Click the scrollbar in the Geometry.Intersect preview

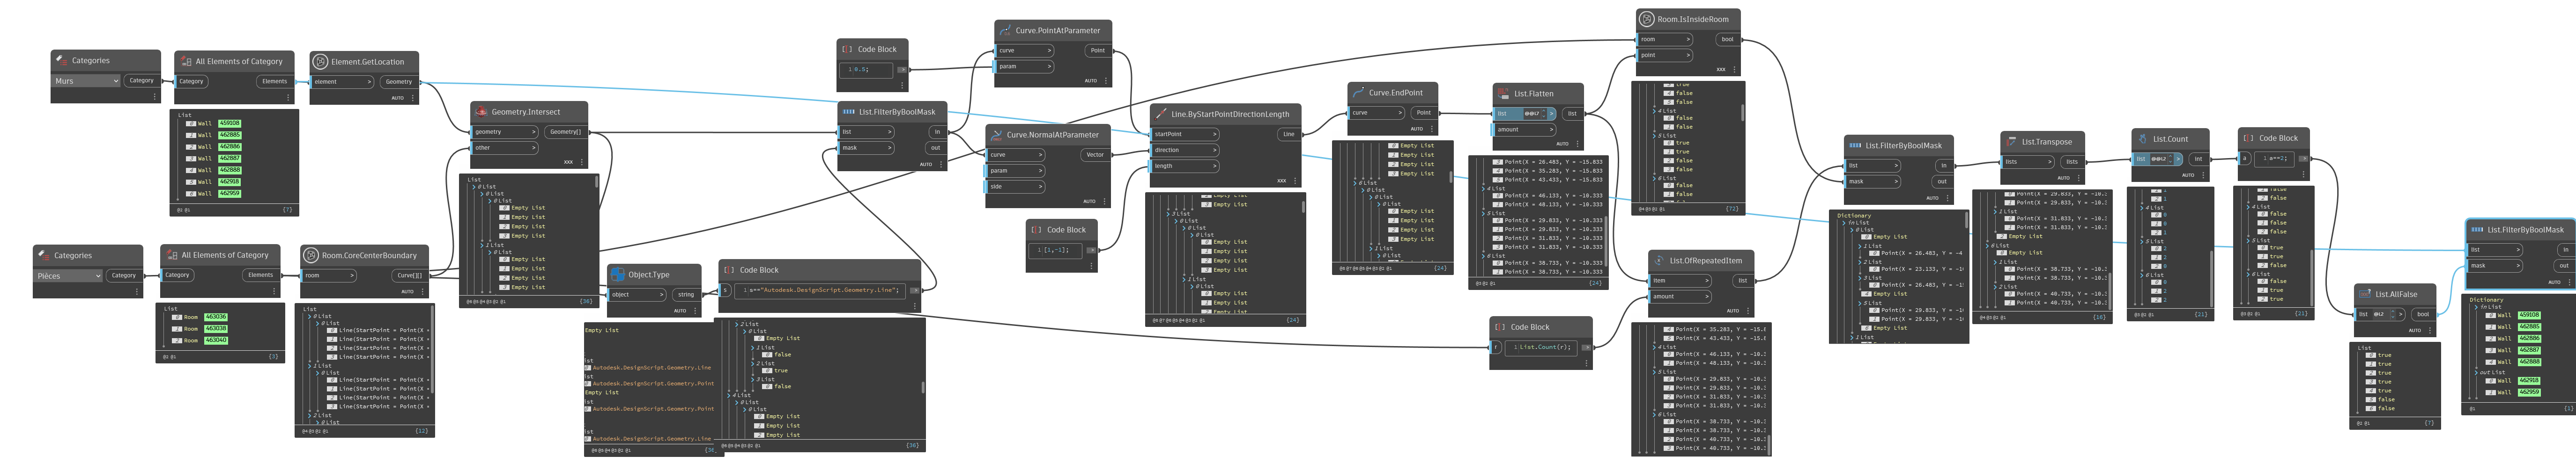click(597, 182)
